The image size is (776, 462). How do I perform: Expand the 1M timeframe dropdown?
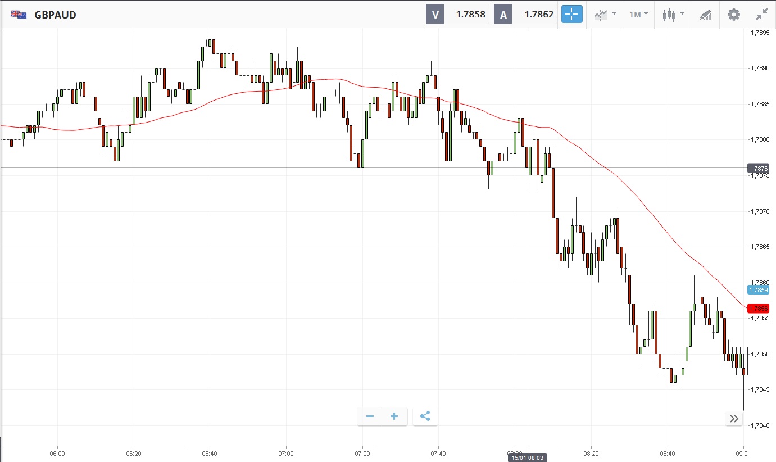[x=638, y=15]
